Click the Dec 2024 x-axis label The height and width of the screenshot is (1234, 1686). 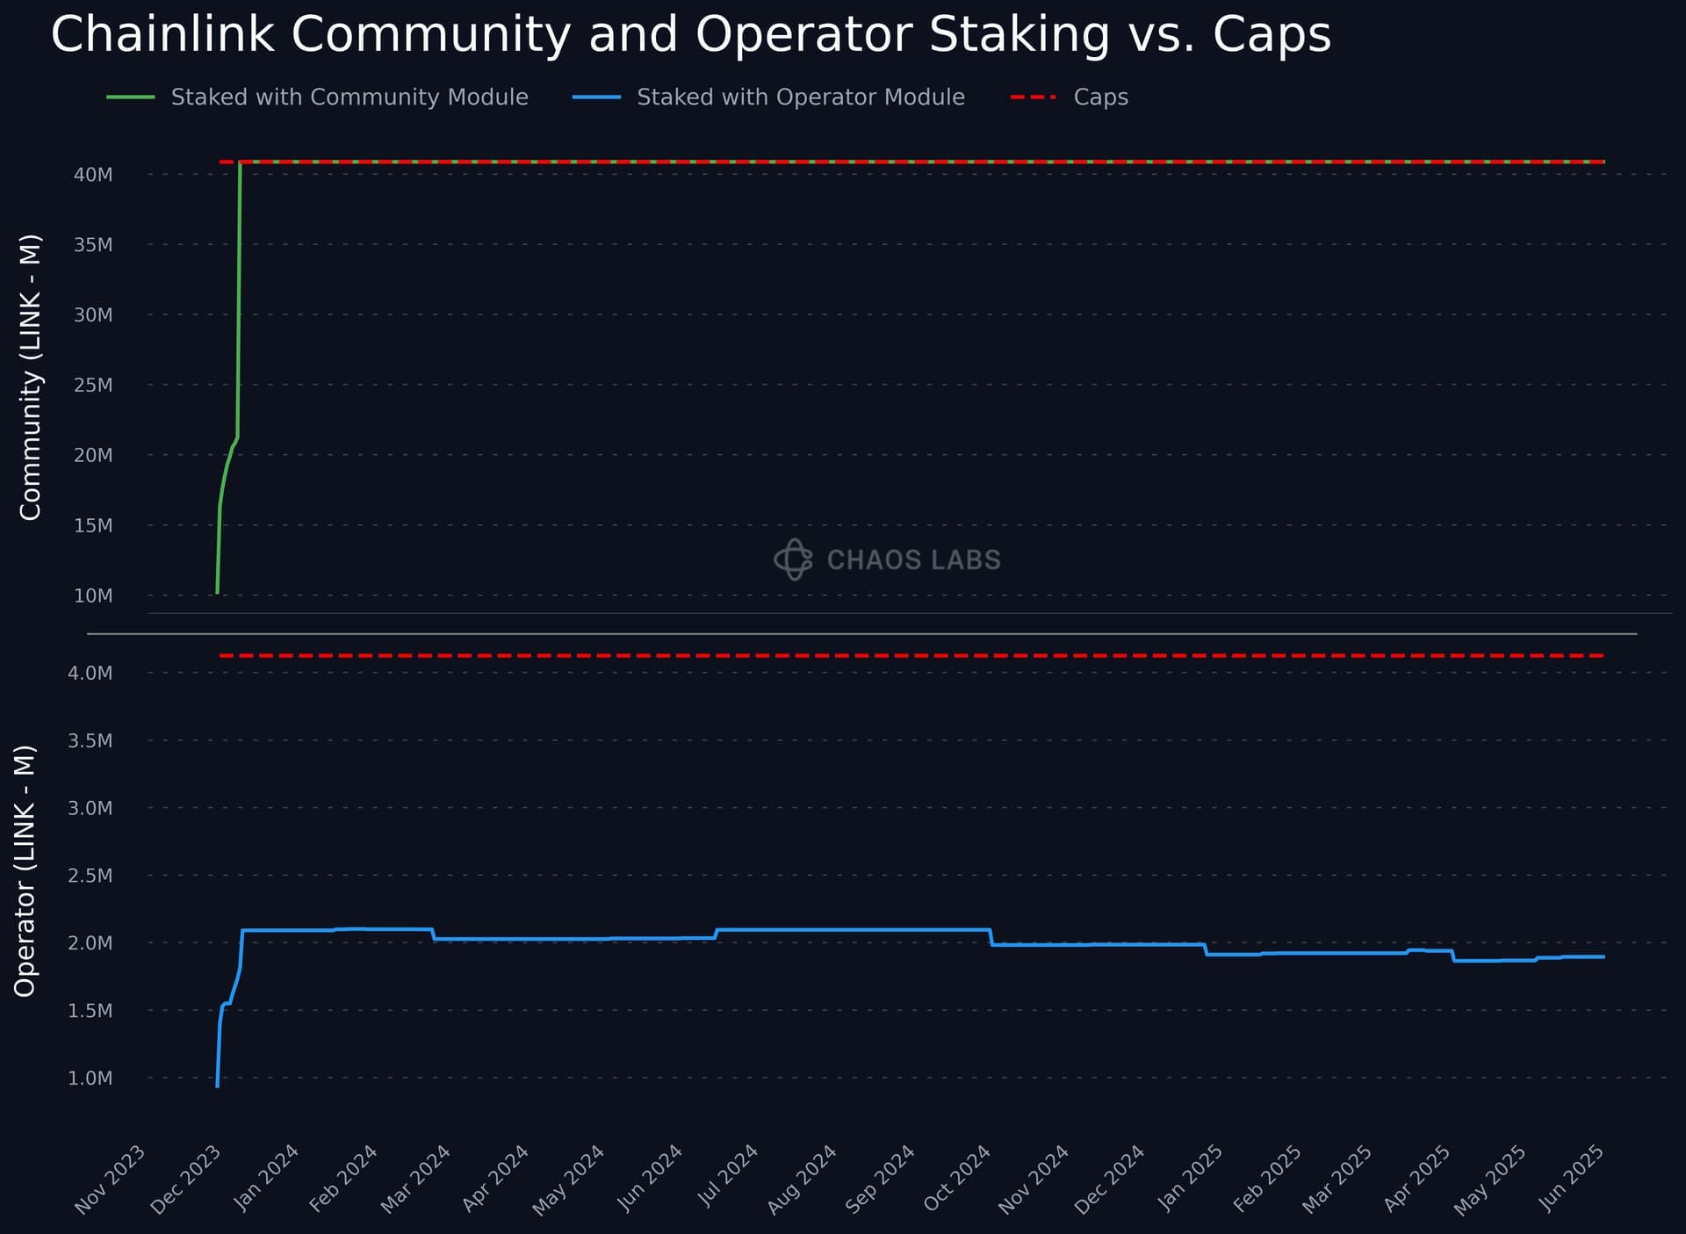point(1110,1180)
